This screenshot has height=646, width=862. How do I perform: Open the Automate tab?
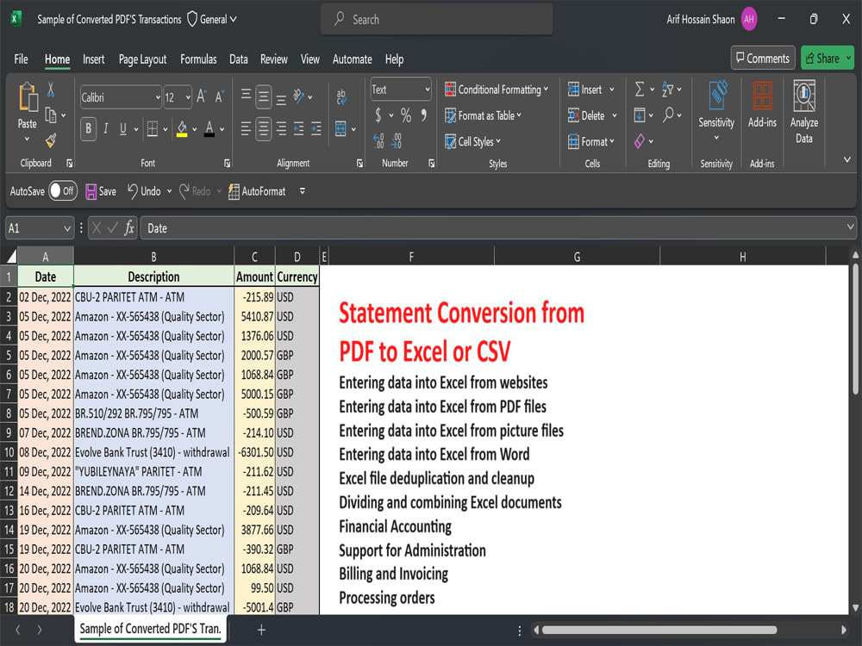coord(353,59)
